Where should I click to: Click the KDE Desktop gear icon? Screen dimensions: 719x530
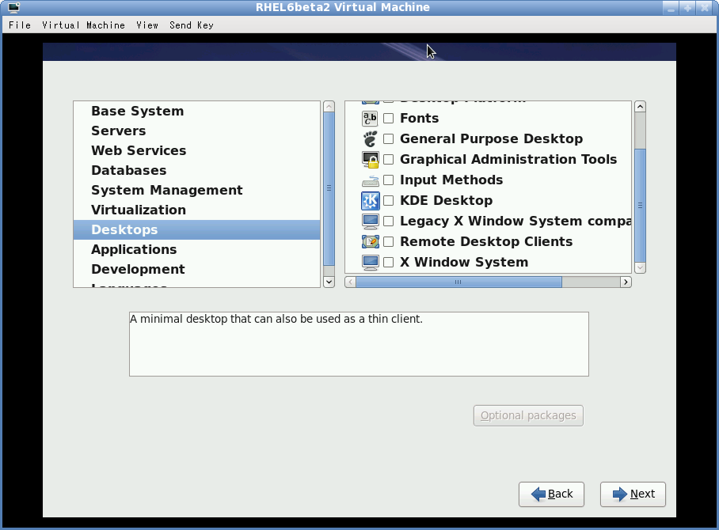pos(370,201)
